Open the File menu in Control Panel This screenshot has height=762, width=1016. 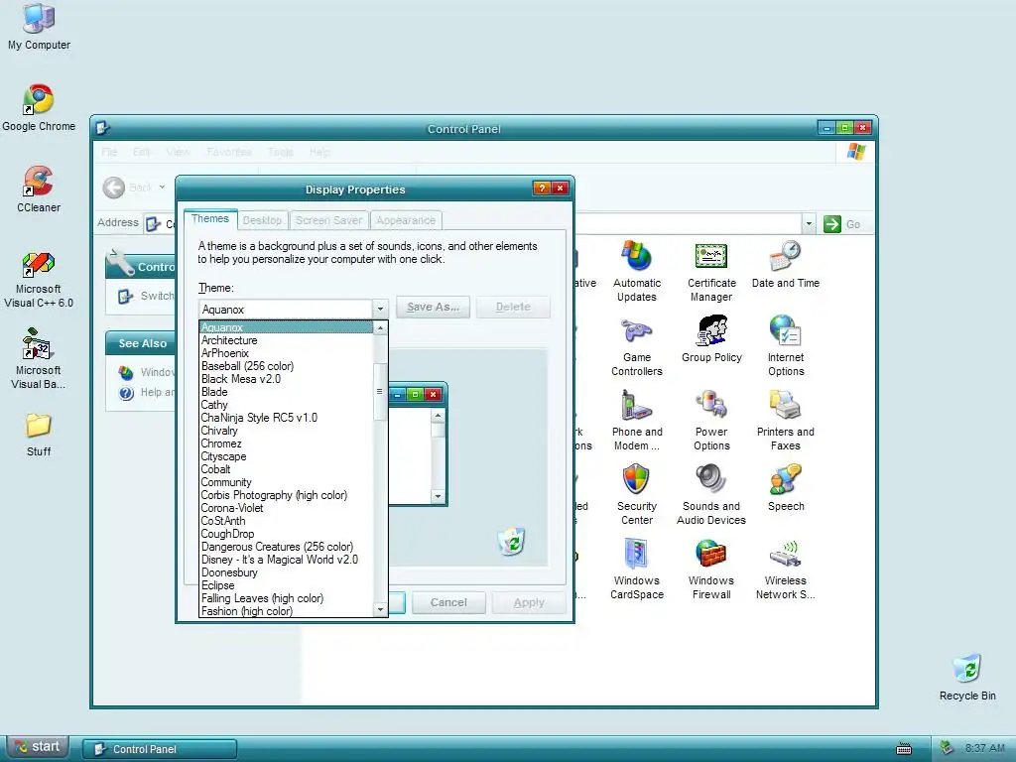click(109, 152)
